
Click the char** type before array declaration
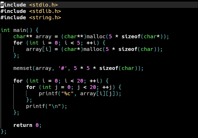click(23, 36)
